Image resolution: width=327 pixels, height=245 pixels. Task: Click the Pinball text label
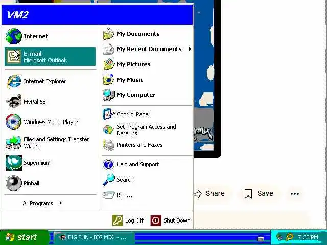[x=31, y=183]
